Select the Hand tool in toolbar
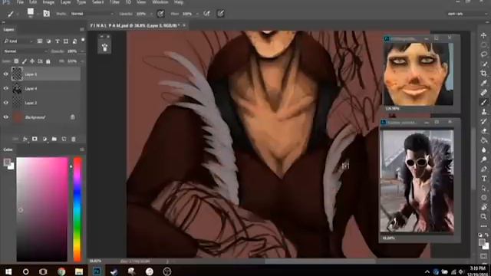This screenshot has width=491, height=276. pos(484,207)
